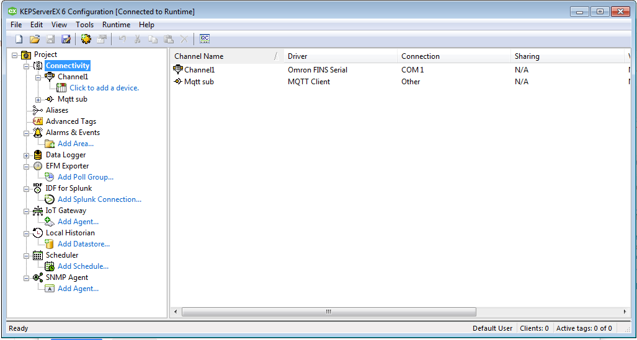Screen dimensions: 637x340
Task: Collapse the IoT Gateway node
Action: click(x=27, y=211)
